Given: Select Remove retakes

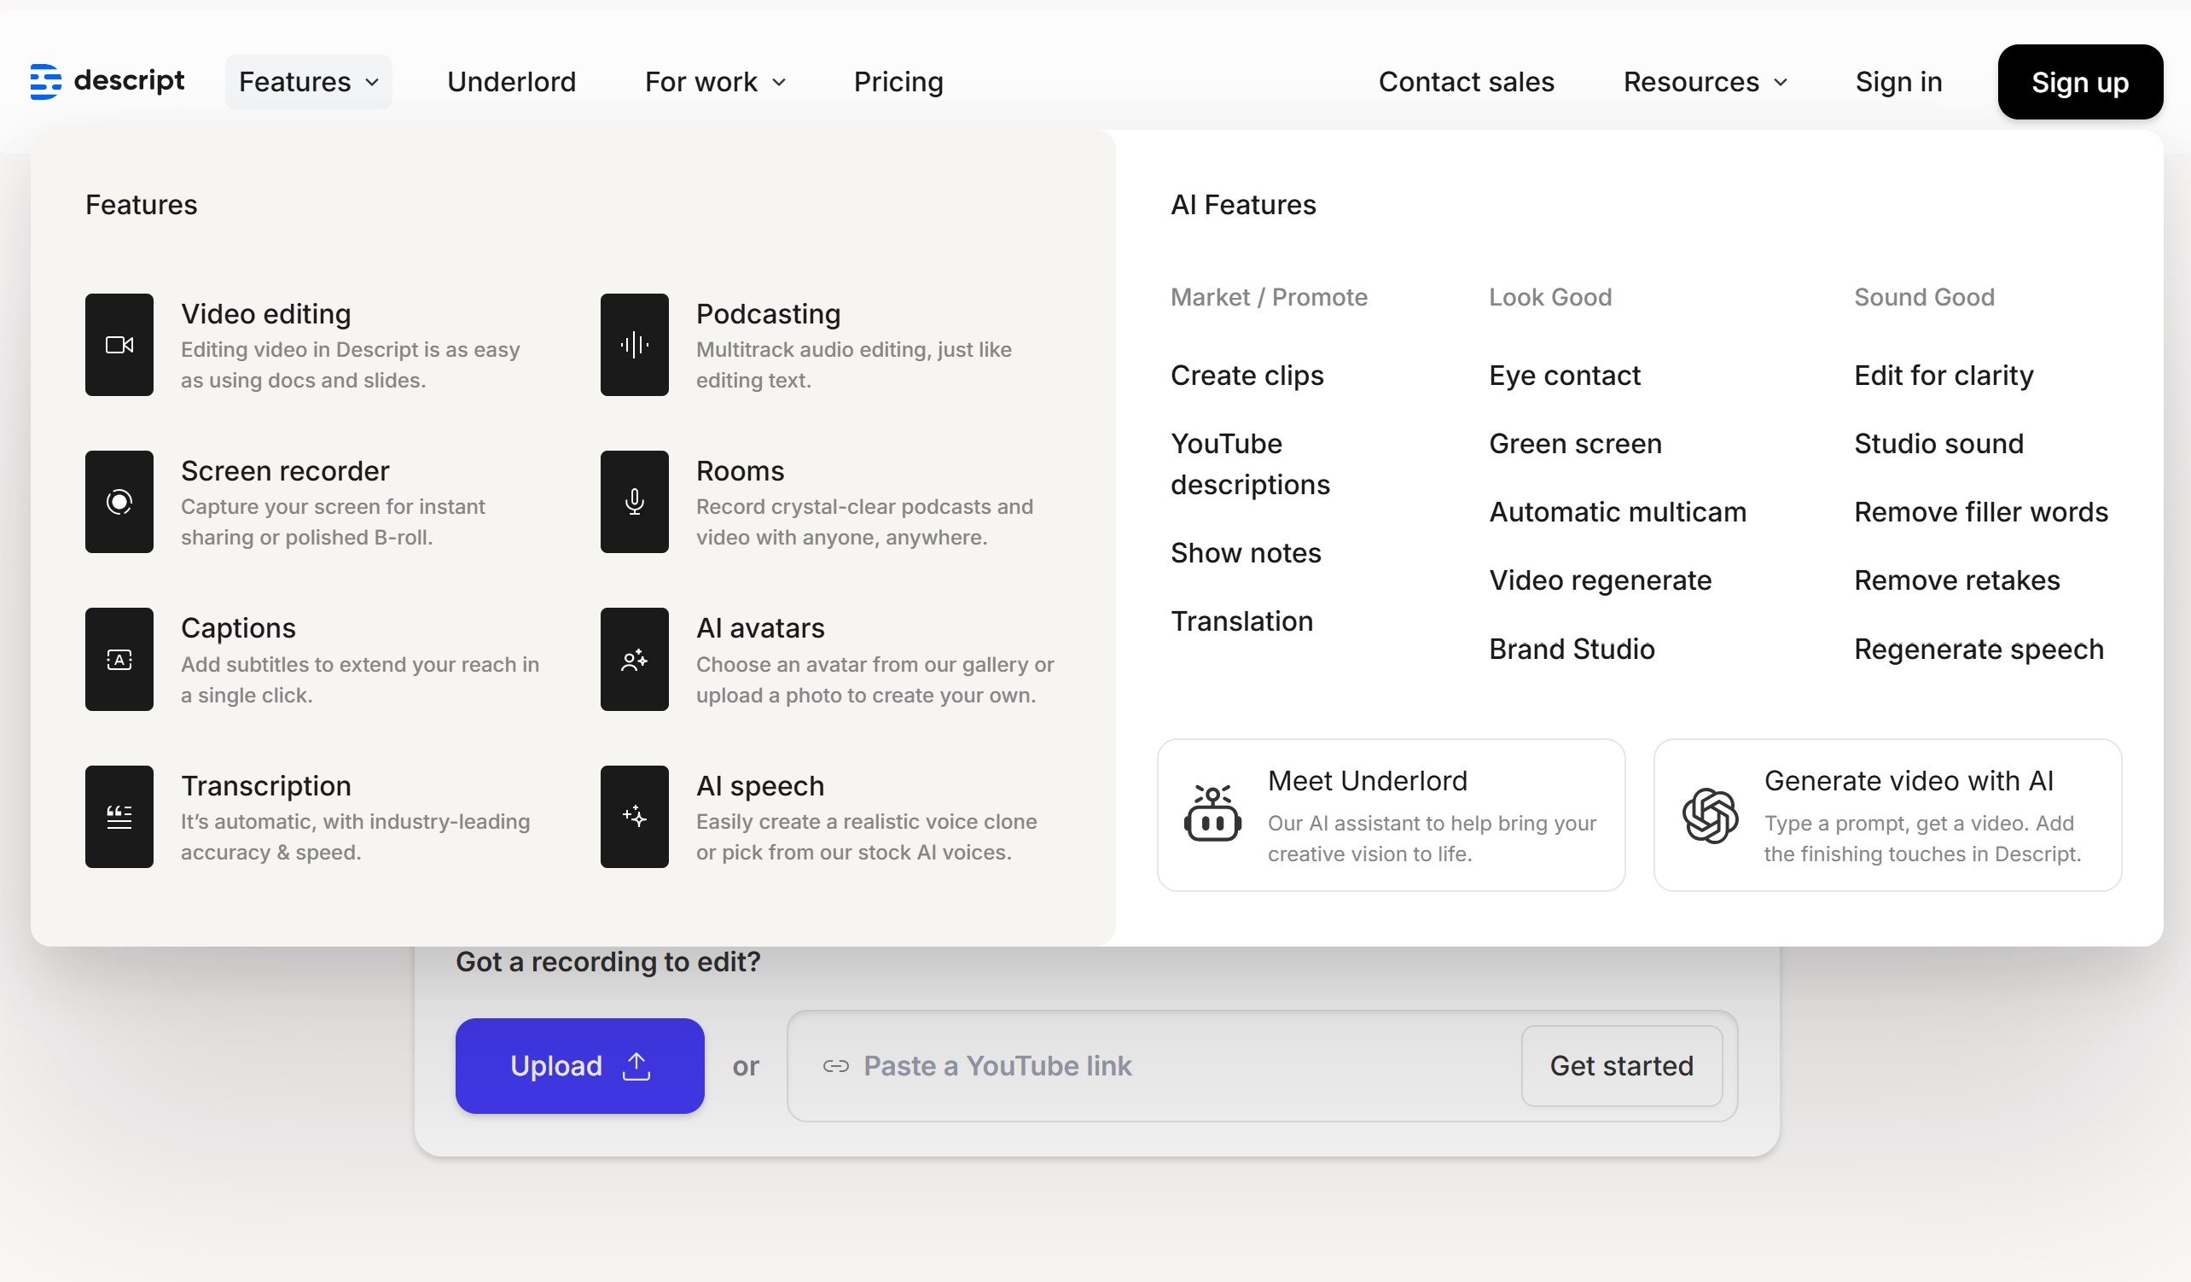Looking at the screenshot, I should point(1956,580).
